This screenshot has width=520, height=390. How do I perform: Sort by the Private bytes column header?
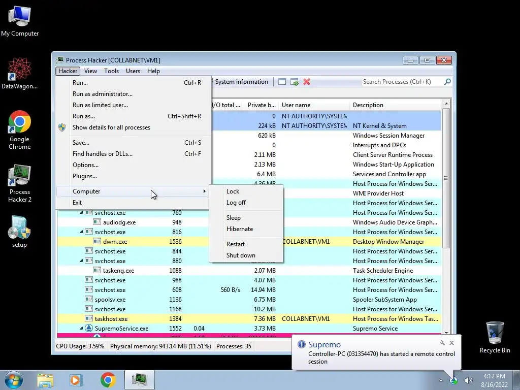click(x=261, y=105)
